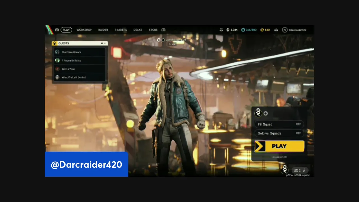Screen dimensions: 359x202
Task: Open The Clean Dream quest
Action: [80, 52]
